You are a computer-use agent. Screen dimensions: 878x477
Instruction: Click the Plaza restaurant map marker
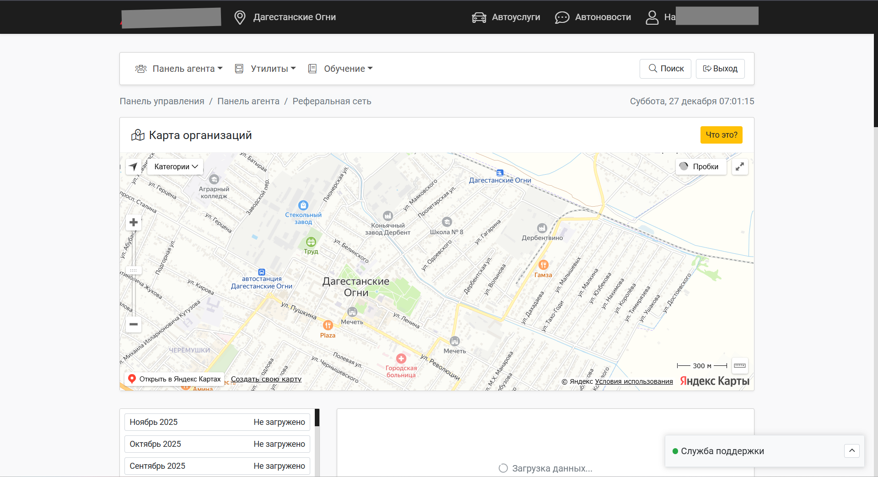pos(328,326)
